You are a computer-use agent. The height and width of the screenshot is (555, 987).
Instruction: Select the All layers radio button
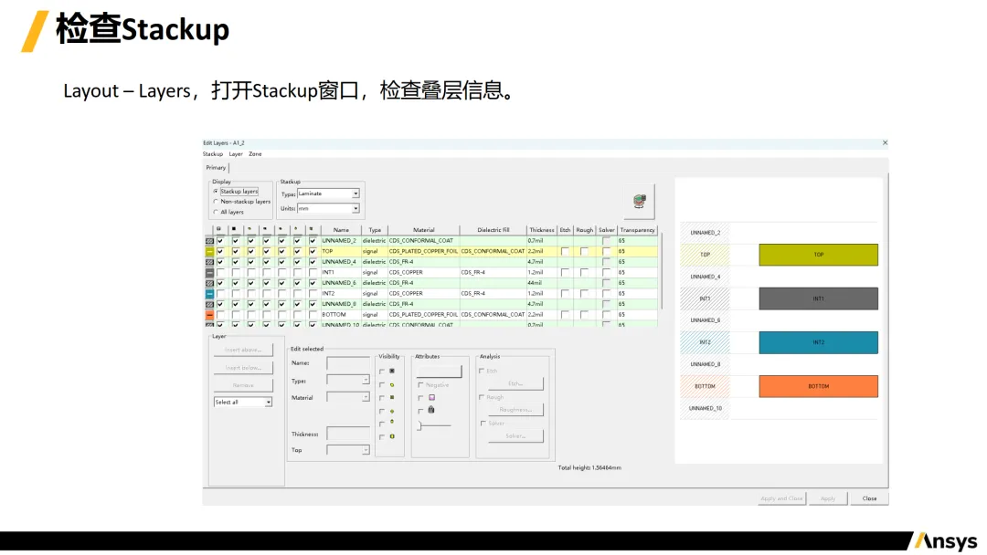(216, 212)
